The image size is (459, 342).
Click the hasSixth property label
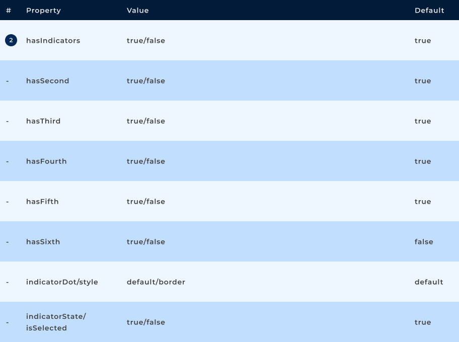coord(43,242)
